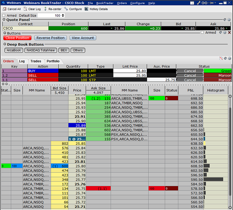The width and height of the screenshot is (233, 210).
Task: Click the Default Size input field
Action: pyautogui.click(x=49, y=15)
